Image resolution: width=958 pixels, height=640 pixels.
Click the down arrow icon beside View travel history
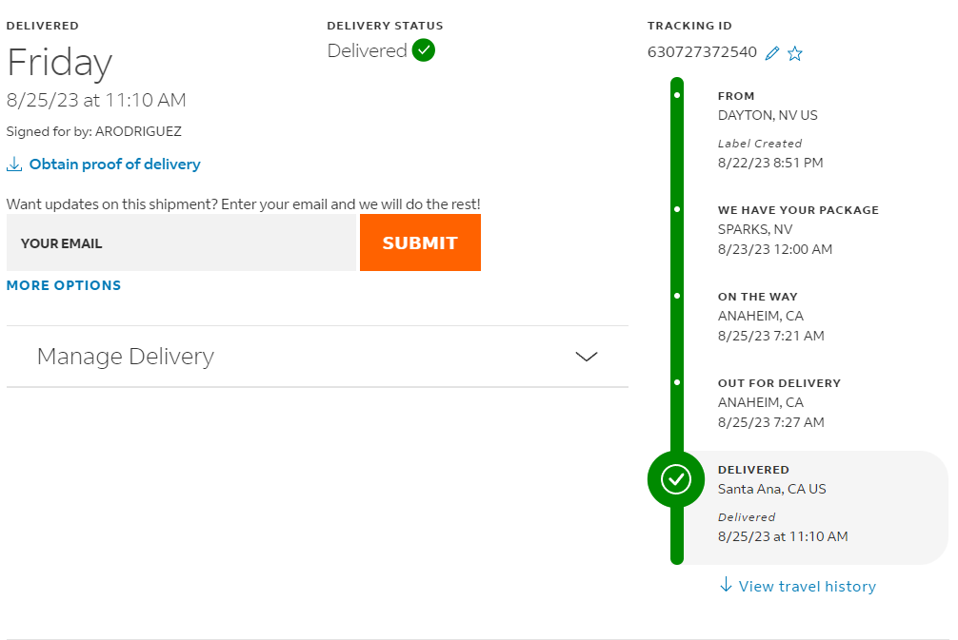coord(726,585)
